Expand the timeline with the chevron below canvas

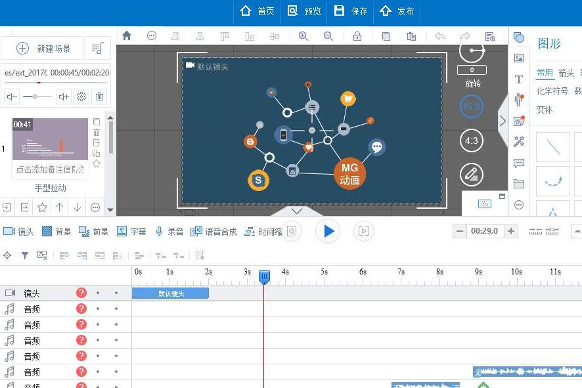[x=297, y=211]
